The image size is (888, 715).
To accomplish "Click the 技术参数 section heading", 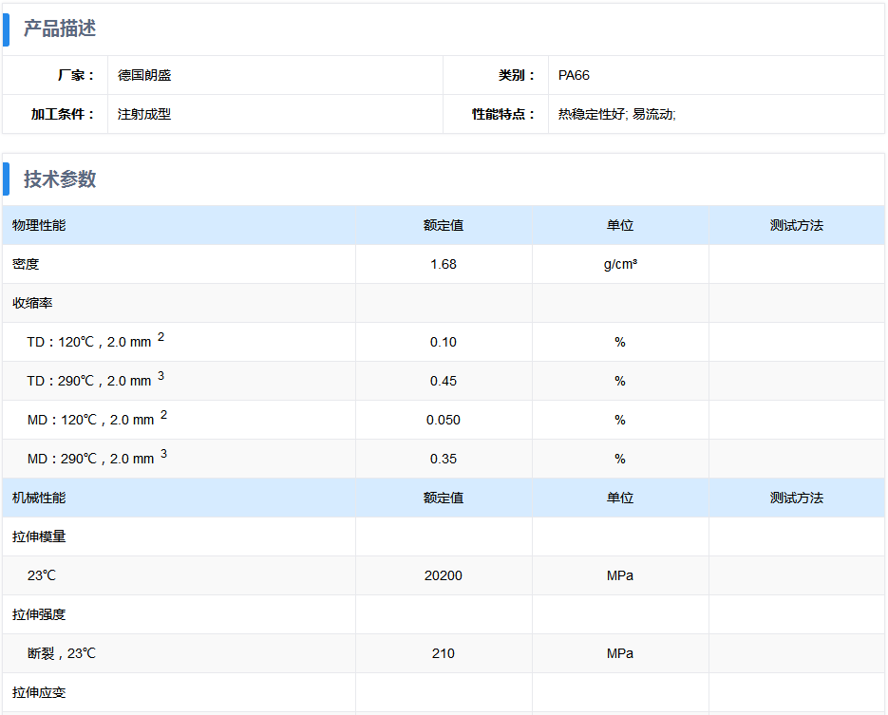I will (60, 179).
